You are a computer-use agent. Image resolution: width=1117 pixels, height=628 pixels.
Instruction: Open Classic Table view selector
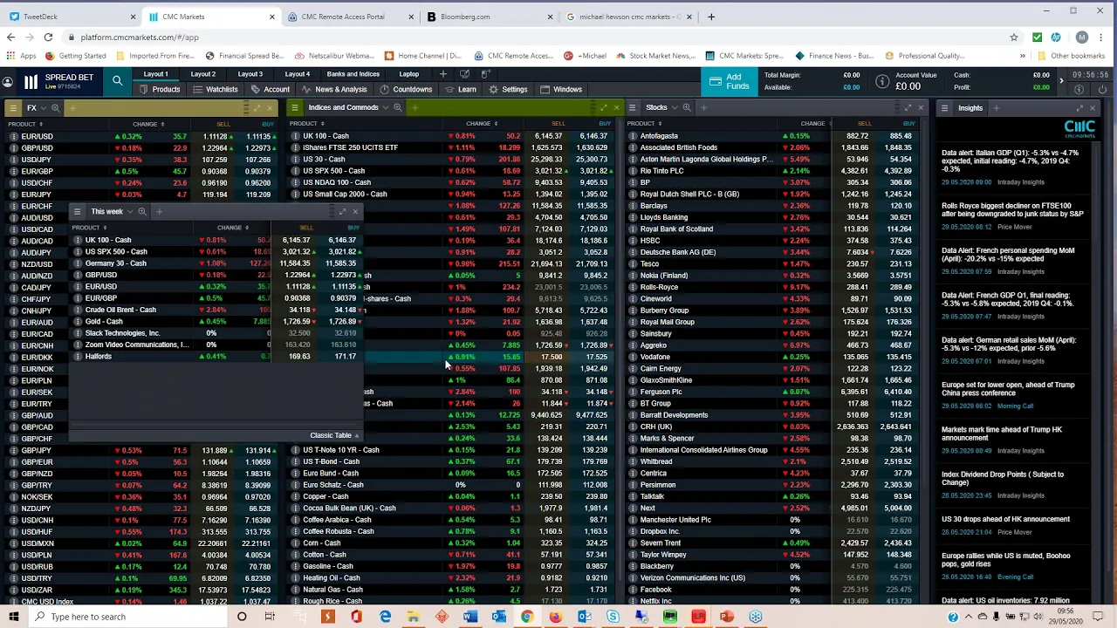[x=334, y=435]
